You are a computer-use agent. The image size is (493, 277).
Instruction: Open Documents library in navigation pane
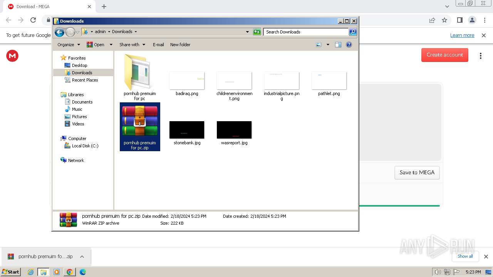pos(82,102)
